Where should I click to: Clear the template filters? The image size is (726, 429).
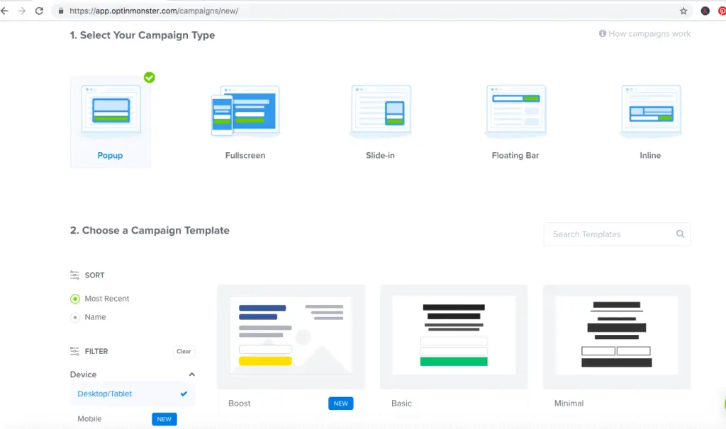click(x=184, y=351)
